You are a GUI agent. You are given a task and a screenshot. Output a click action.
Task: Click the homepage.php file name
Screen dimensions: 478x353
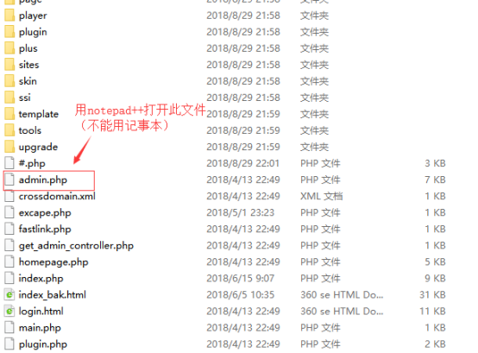coord(53,262)
